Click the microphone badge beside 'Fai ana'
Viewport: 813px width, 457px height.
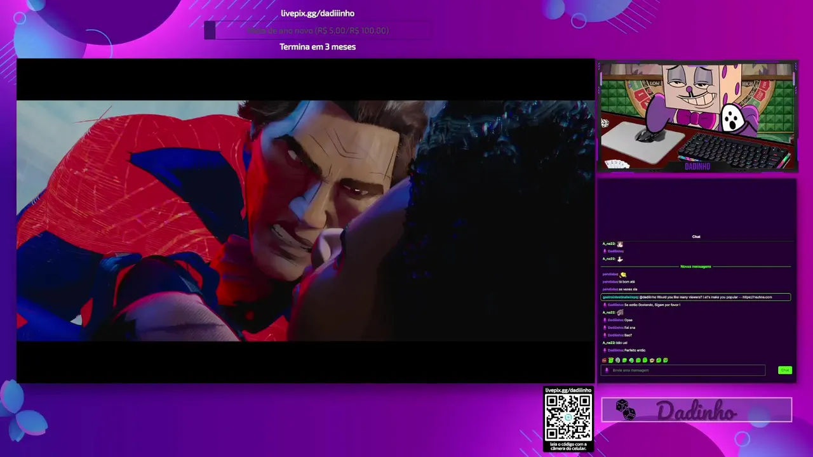point(605,328)
